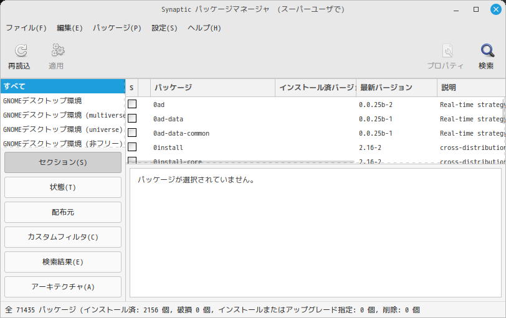Close the Synaptic window
The width and height of the screenshot is (506, 318).
[x=496, y=9]
